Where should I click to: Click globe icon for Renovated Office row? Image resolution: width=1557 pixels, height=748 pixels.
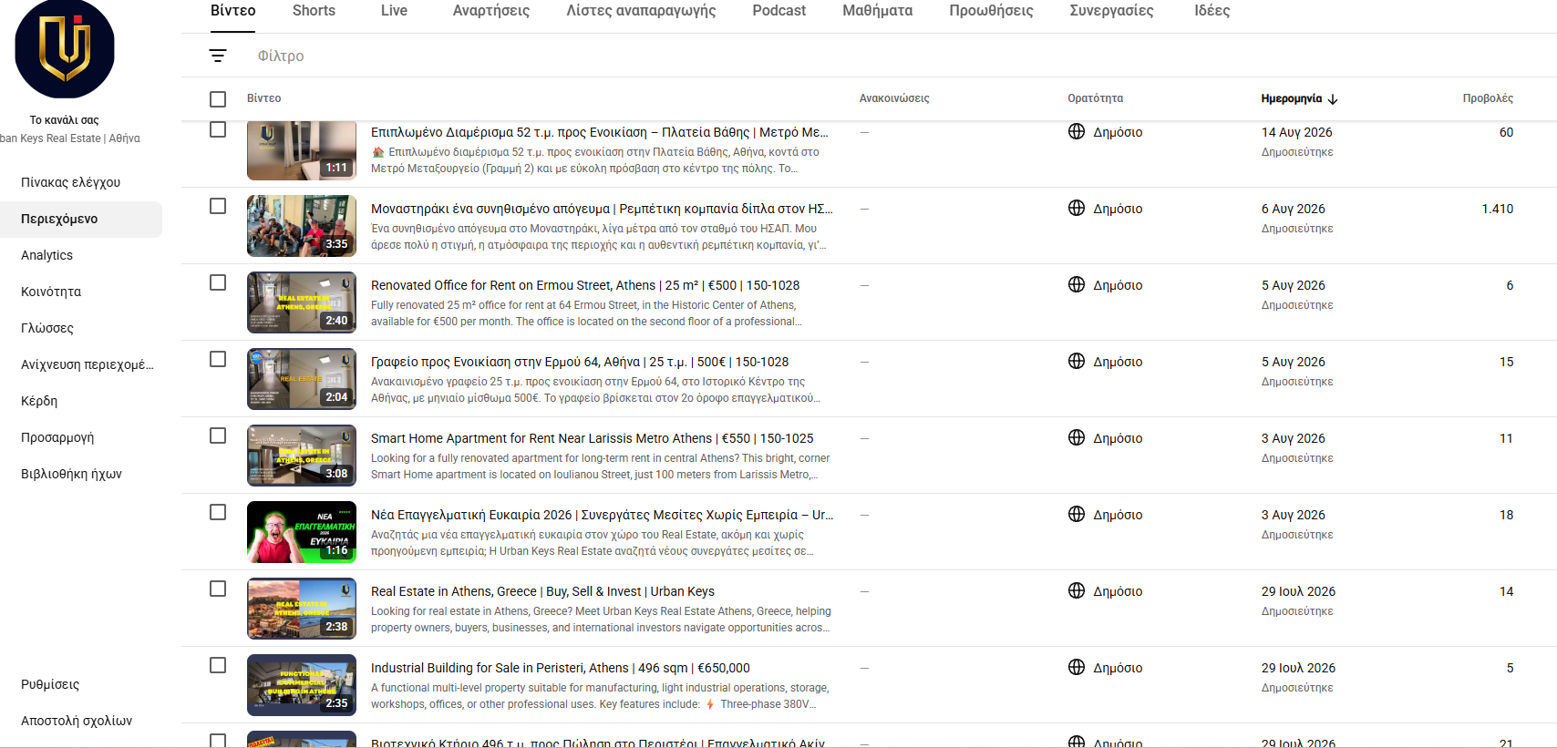pos(1077,284)
